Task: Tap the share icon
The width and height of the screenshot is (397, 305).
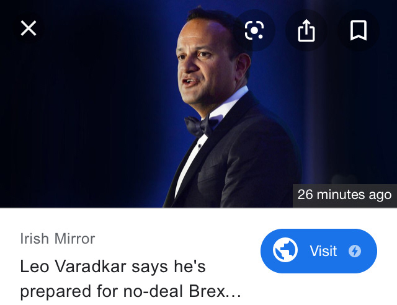Action: [306, 30]
